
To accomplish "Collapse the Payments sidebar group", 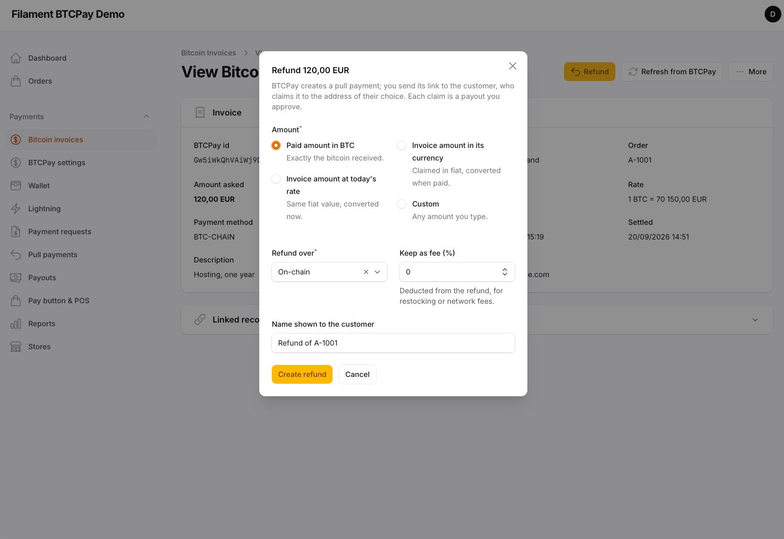I will [x=147, y=117].
